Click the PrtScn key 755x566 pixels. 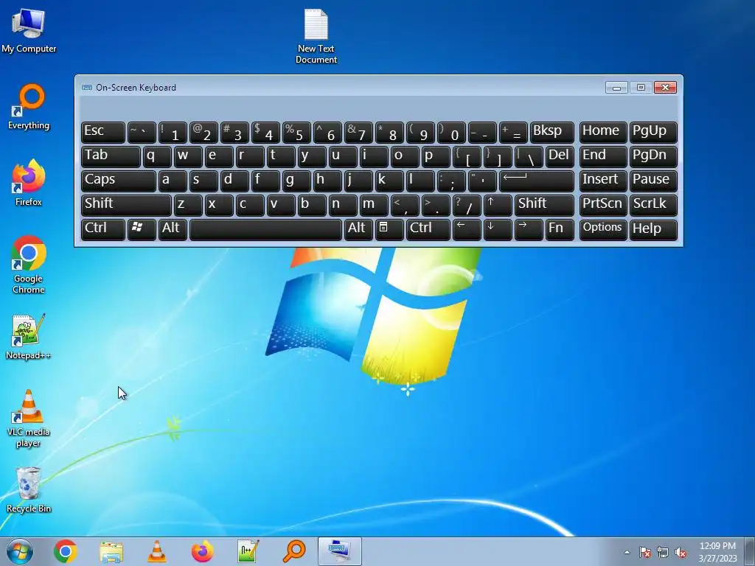(x=603, y=205)
